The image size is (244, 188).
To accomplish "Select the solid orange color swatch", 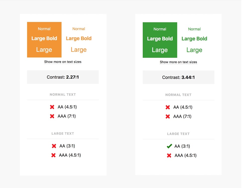I will 44,40.
